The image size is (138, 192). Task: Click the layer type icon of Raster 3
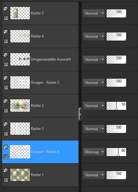6,124
